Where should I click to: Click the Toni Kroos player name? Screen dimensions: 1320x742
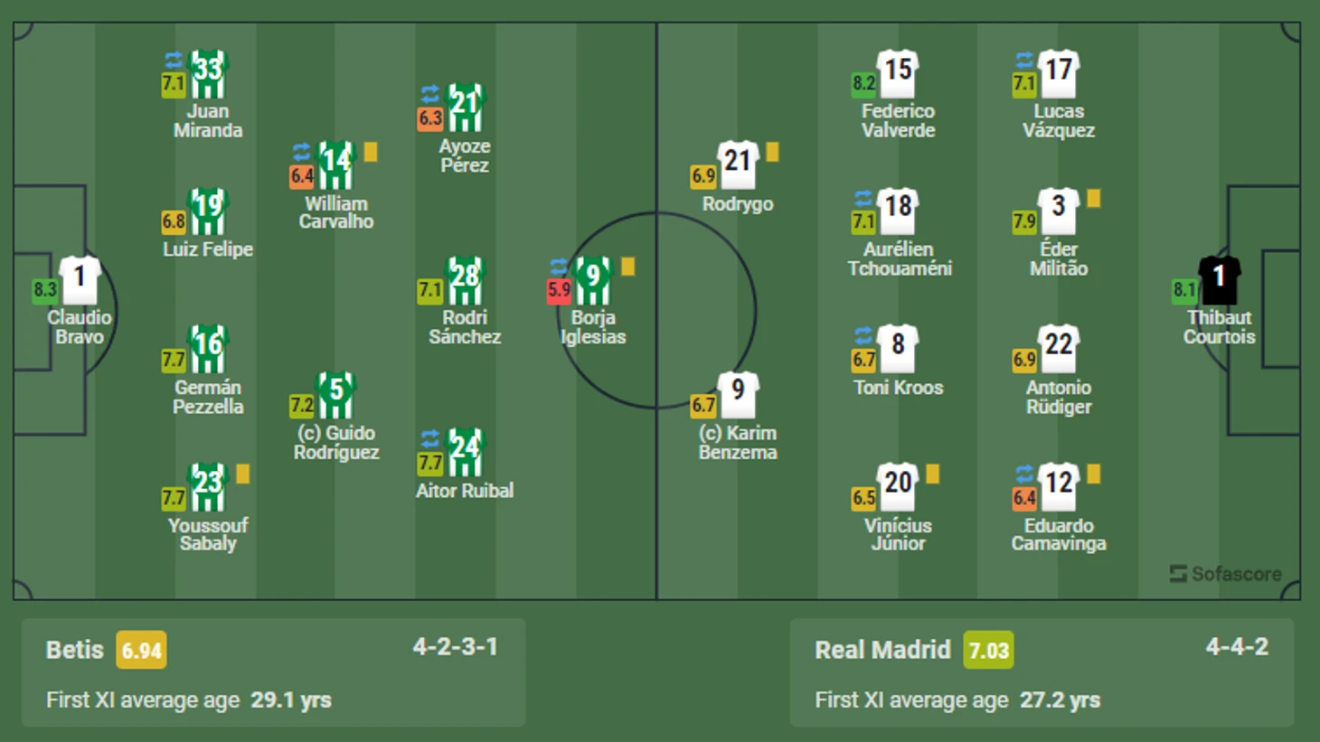coord(898,387)
